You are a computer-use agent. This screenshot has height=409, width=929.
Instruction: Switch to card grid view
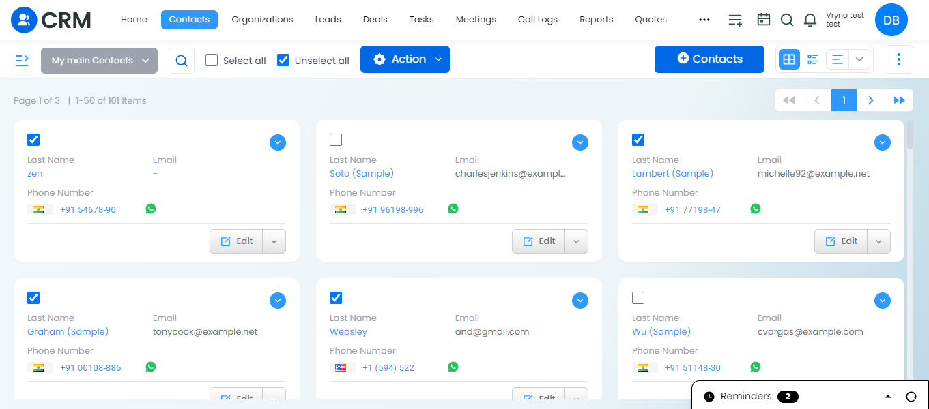(789, 59)
